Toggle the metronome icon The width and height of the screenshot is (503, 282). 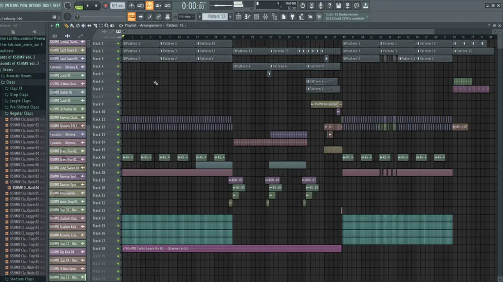131,6
